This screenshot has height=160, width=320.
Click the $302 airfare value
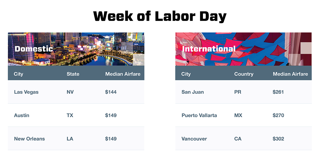point(278,139)
